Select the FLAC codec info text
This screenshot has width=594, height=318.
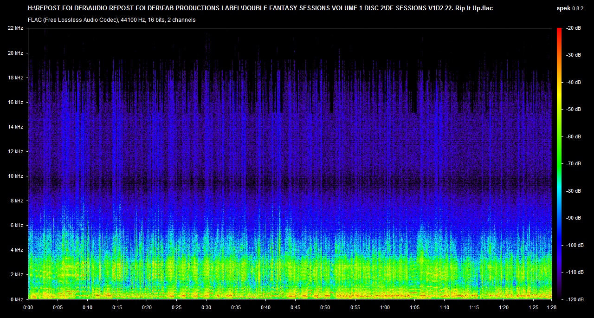pyautogui.click(x=111, y=20)
